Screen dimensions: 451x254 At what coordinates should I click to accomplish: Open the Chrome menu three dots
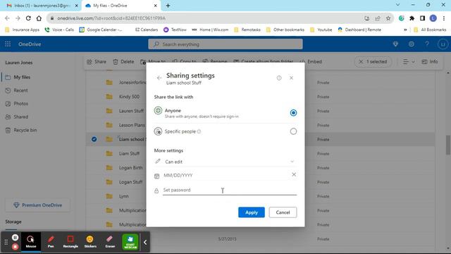pyautogui.click(x=444, y=18)
